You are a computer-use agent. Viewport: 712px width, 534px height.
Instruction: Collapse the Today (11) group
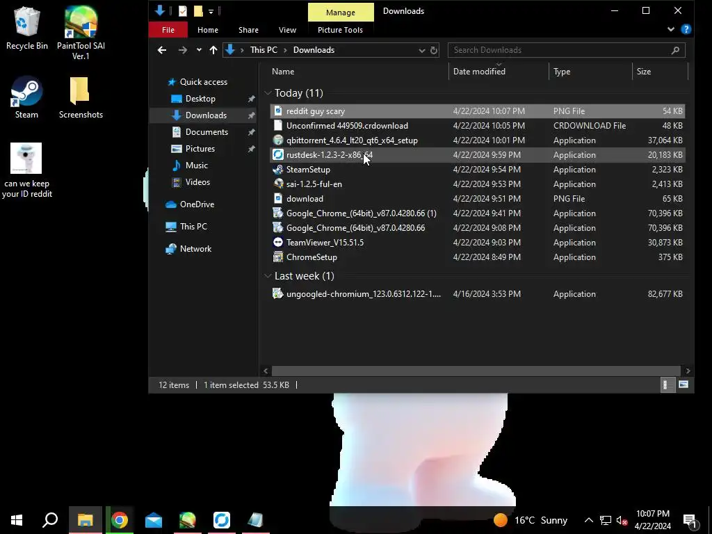(268, 93)
